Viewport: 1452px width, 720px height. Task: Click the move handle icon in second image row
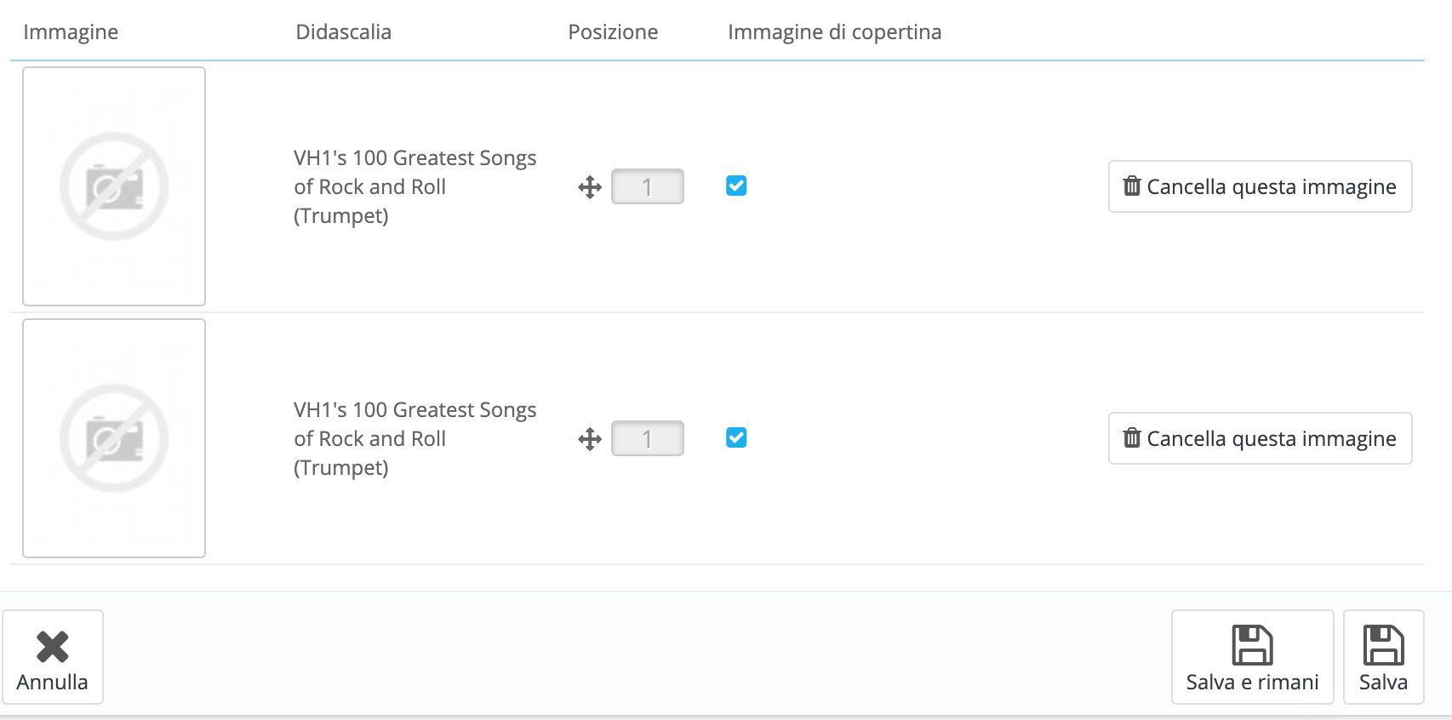point(590,439)
